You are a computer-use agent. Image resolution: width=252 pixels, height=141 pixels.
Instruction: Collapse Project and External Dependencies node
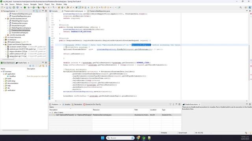(4, 44)
